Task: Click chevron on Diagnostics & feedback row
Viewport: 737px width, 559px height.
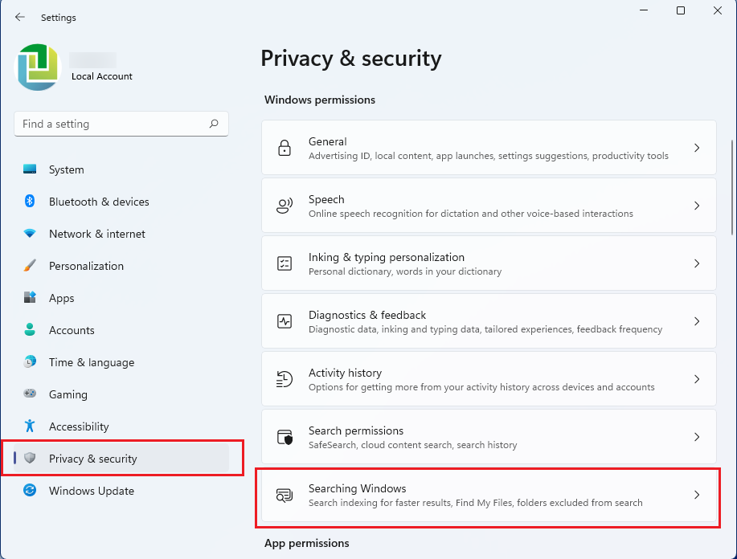Action: pyautogui.click(x=697, y=321)
